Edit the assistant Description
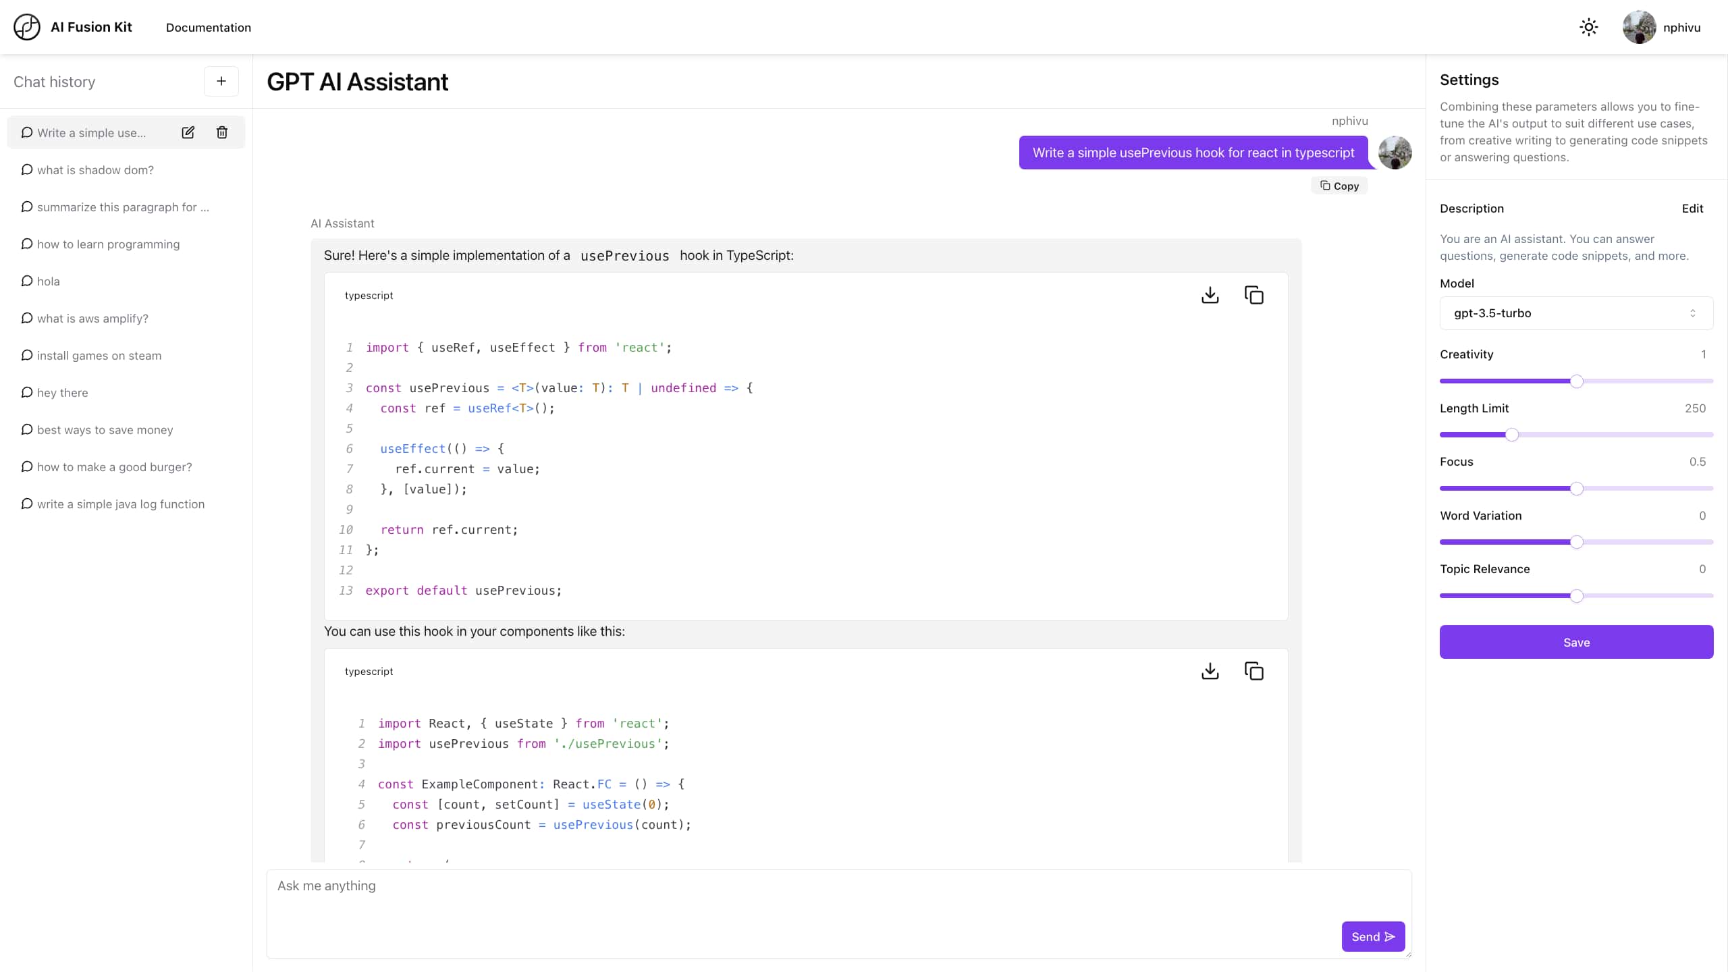 (x=1692, y=209)
